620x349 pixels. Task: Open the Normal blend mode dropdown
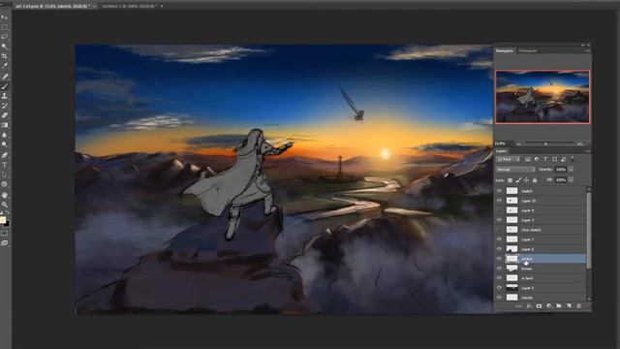(x=515, y=170)
